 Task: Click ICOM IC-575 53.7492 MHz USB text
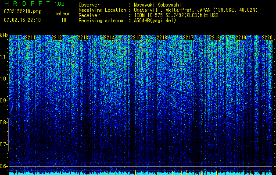coord(176,15)
